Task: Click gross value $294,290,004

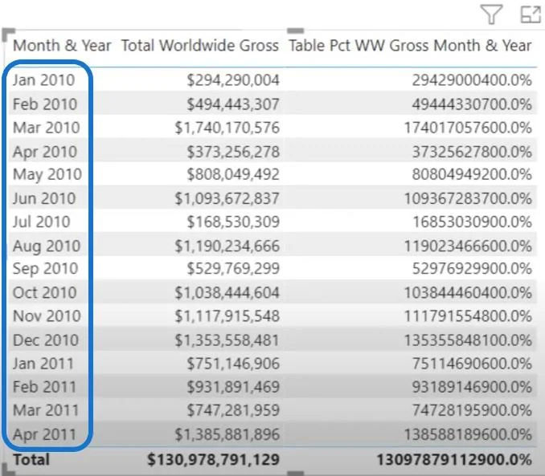Action: (x=233, y=79)
